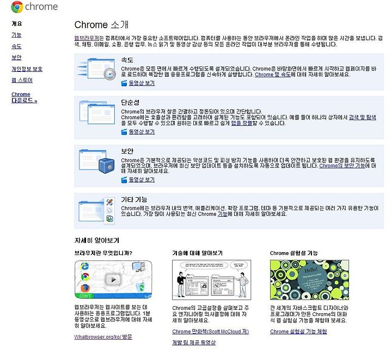The image size is (392, 354).
Task: Open Chrome 실험실 기능 체험 link
Action: pos(298,332)
